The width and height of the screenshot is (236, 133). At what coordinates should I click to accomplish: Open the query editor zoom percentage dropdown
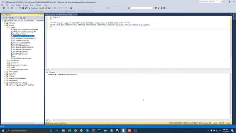click(x=52, y=69)
